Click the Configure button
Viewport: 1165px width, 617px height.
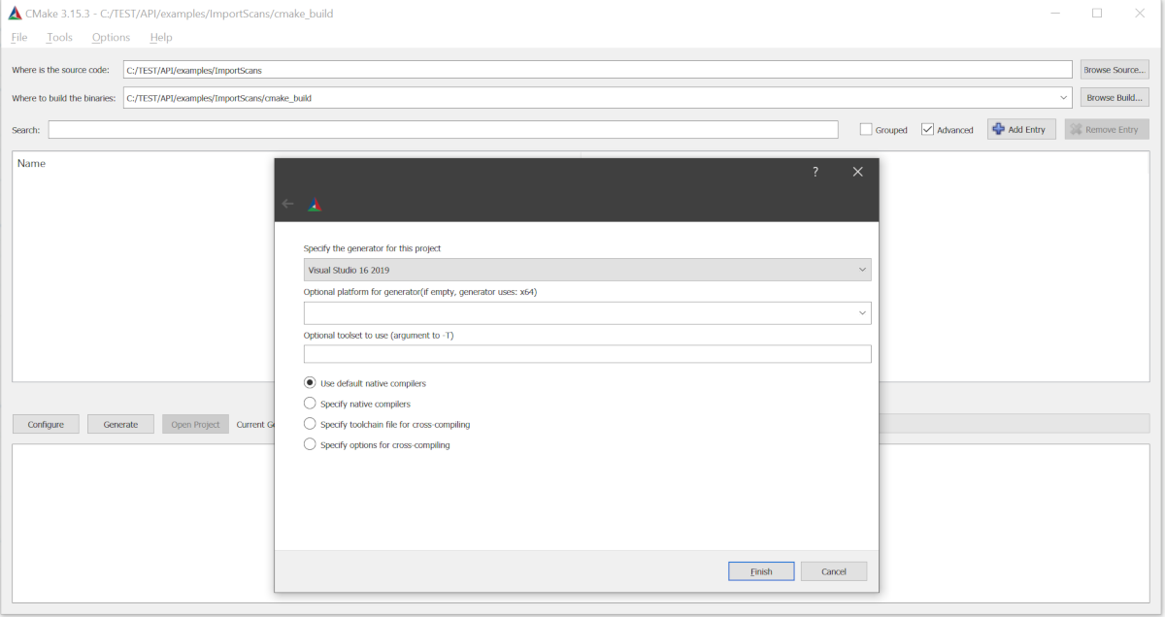pos(46,424)
